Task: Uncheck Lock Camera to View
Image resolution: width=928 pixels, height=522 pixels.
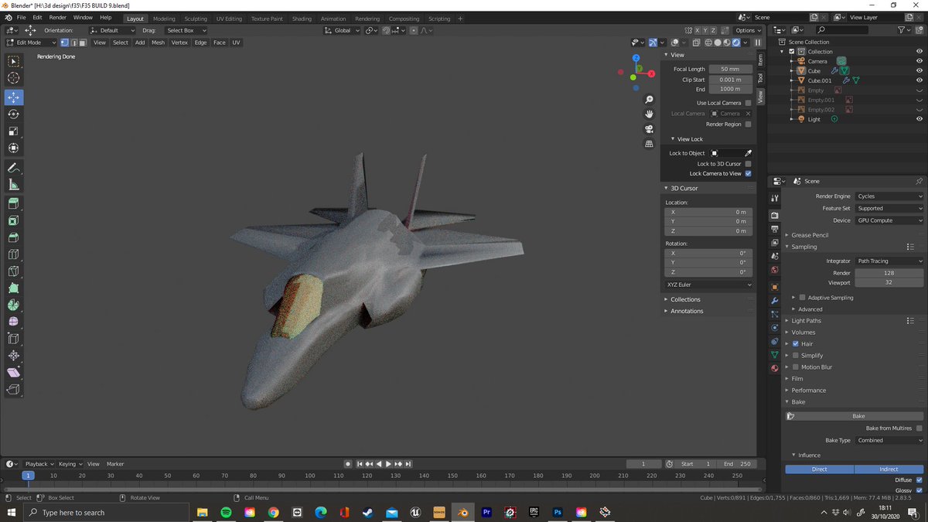Action: pos(748,173)
